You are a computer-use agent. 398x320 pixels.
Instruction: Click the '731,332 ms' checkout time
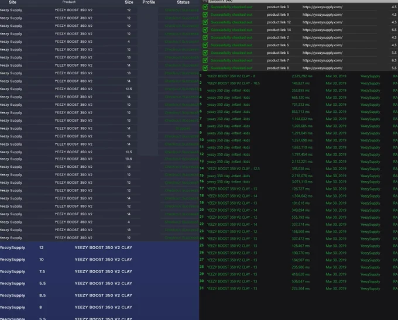pyautogui.click(x=300, y=105)
